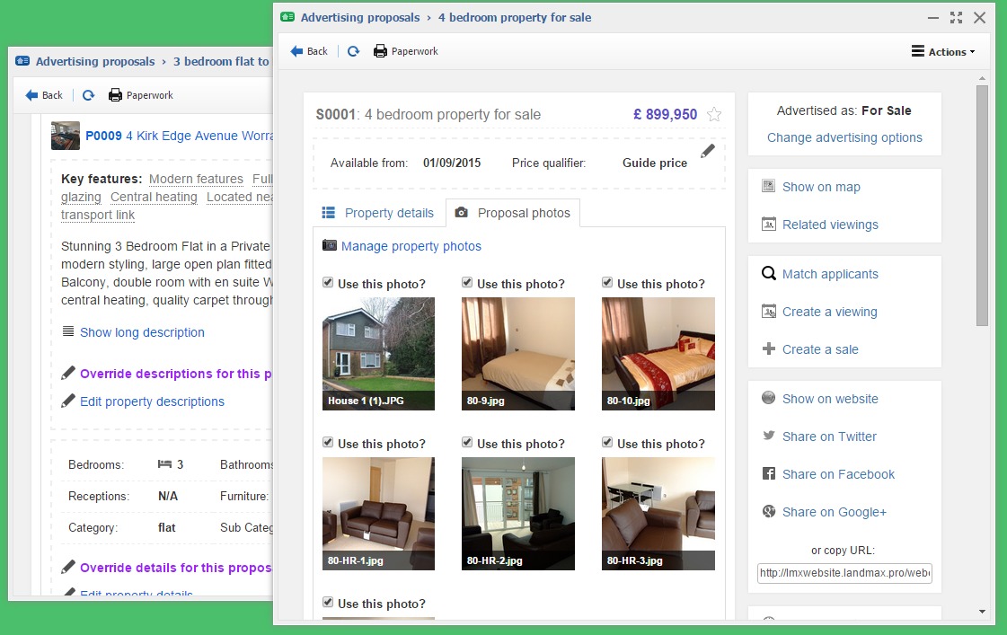Click the Twitter bird icon
The width and height of the screenshot is (1007, 635).
tap(768, 437)
